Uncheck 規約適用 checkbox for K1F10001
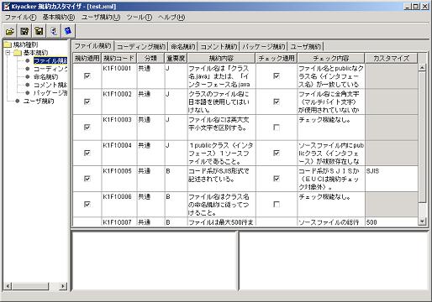 (x=87, y=75)
